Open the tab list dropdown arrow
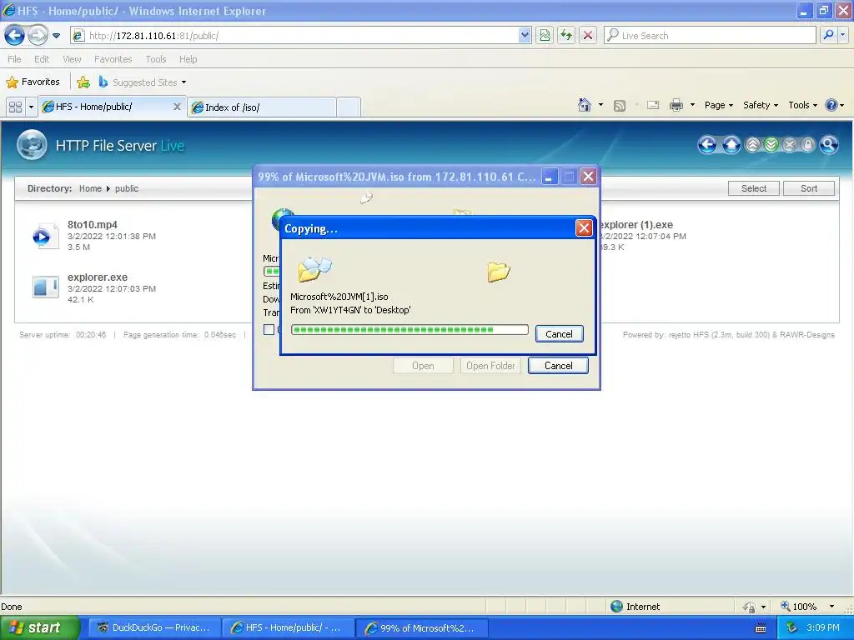The width and height of the screenshot is (854, 640). (31, 107)
